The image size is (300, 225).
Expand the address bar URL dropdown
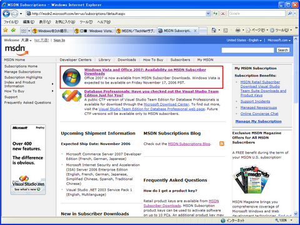click(x=208, y=14)
